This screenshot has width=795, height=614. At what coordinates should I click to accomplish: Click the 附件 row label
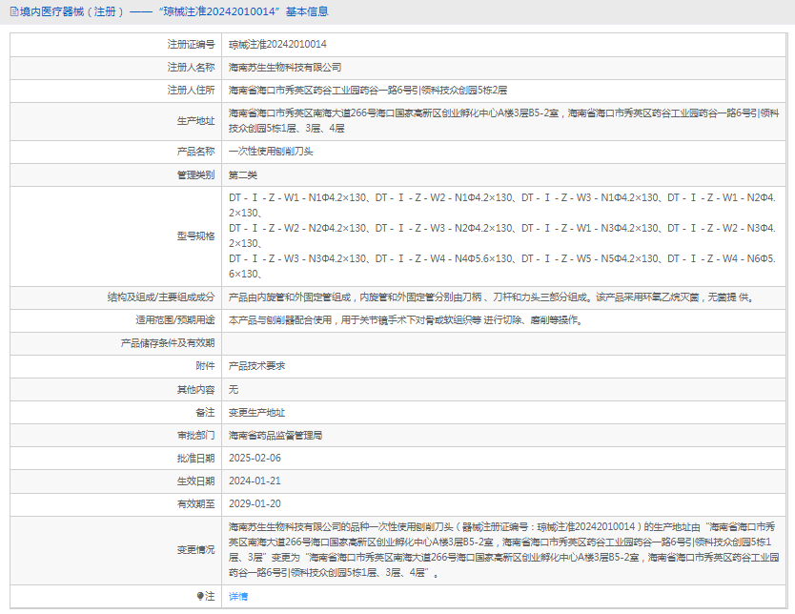[x=205, y=366]
